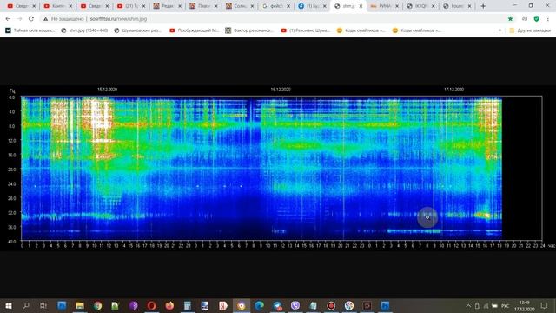This screenshot has height=313, width=556.
Task: Open the Calculator taskbar icon
Action: pyautogui.click(x=188, y=305)
